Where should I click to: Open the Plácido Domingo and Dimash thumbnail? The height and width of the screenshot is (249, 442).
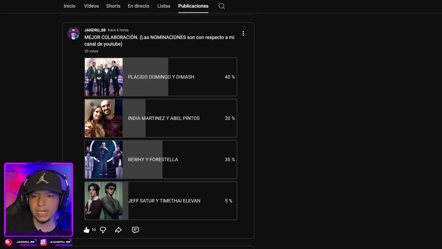click(x=104, y=77)
